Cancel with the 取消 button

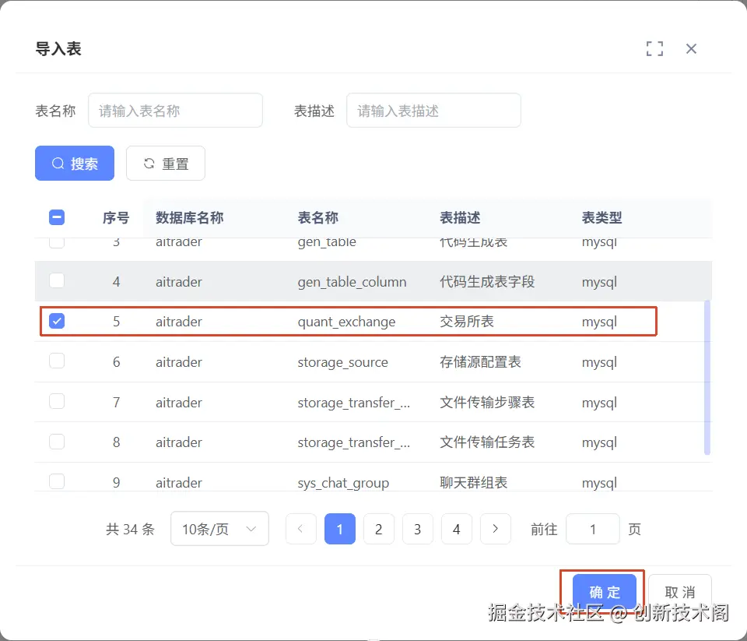(x=680, y=592)
